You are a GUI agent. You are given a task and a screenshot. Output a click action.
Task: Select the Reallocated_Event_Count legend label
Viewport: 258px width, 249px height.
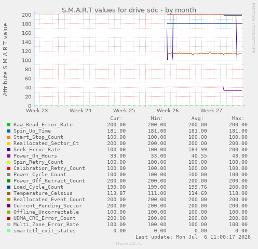[x=49, y=200]
